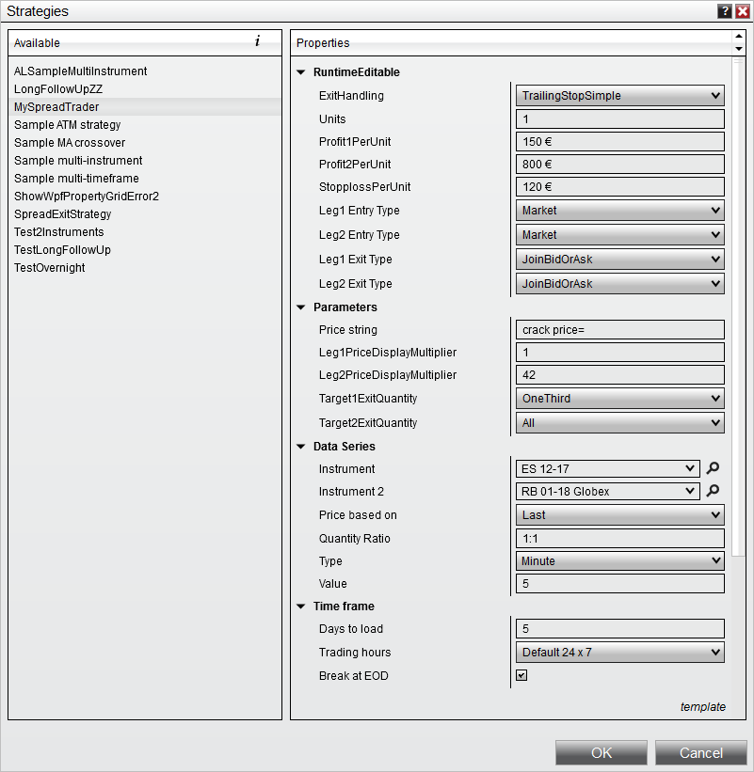Open the Leg1 Exit Type dropdown

click(x=620, y=259)
